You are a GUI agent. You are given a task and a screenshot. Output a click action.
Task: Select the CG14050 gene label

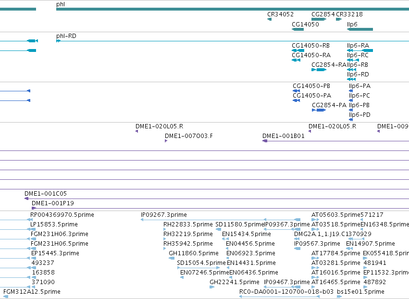pos(305,25)
